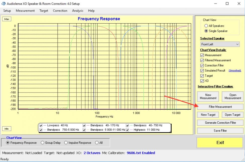Image resolution: width=245 pixels, height=162 pixels.
Task: Click Measurement: Not Loaded status text
Action: [22, 153]
